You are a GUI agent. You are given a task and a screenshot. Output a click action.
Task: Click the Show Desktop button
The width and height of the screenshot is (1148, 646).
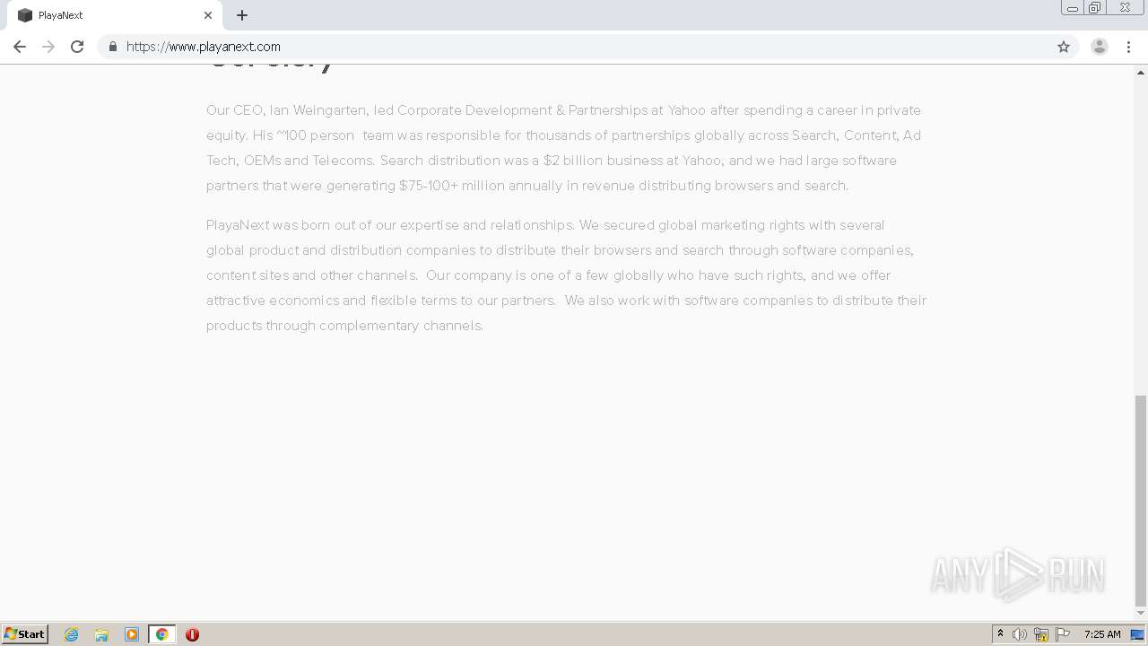(x=1138, y=634)
